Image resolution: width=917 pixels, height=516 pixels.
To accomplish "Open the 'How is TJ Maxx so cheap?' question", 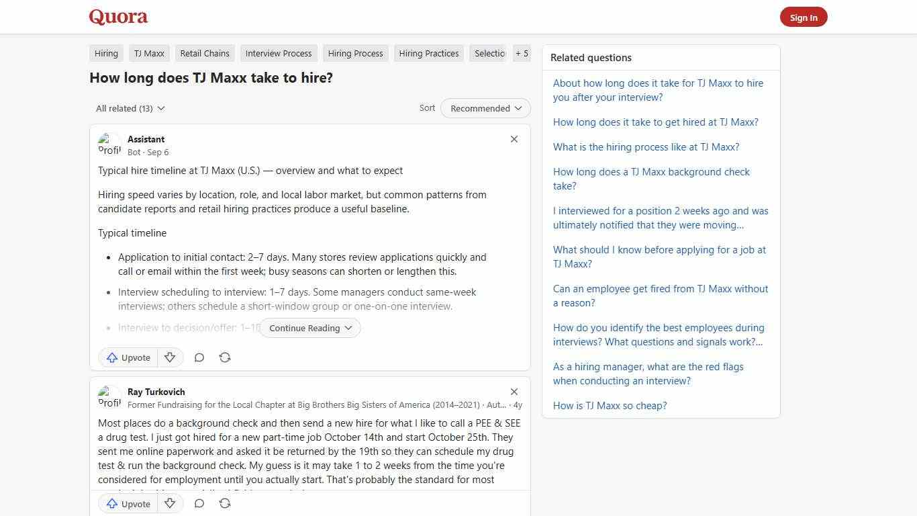I will click(610, 406).
